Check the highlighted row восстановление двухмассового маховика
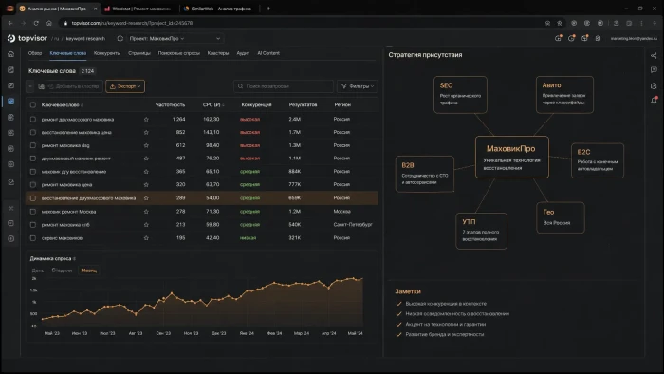Viewport: 664px width, 374px height. [x=32, y=198]
